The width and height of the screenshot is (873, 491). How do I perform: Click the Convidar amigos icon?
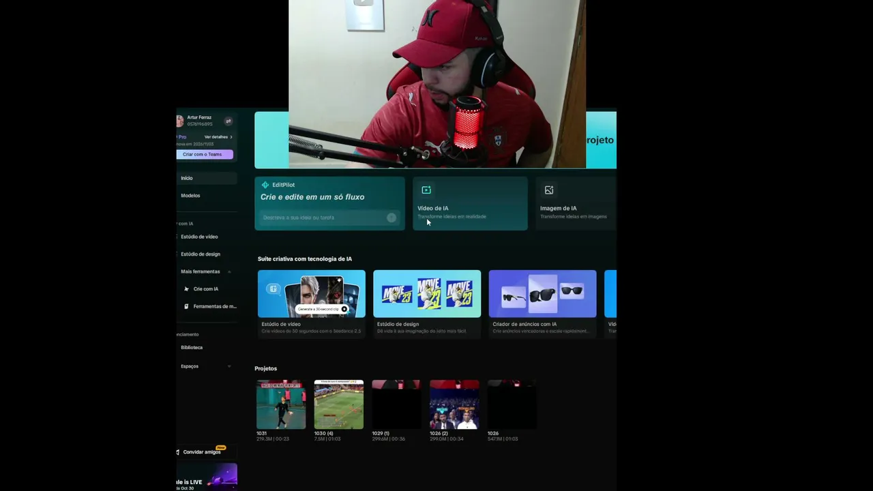point(178,452)
